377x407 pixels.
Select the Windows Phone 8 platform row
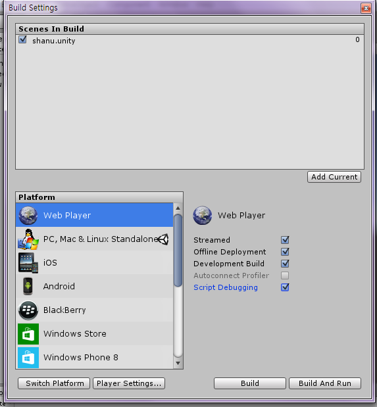point(94,358)
